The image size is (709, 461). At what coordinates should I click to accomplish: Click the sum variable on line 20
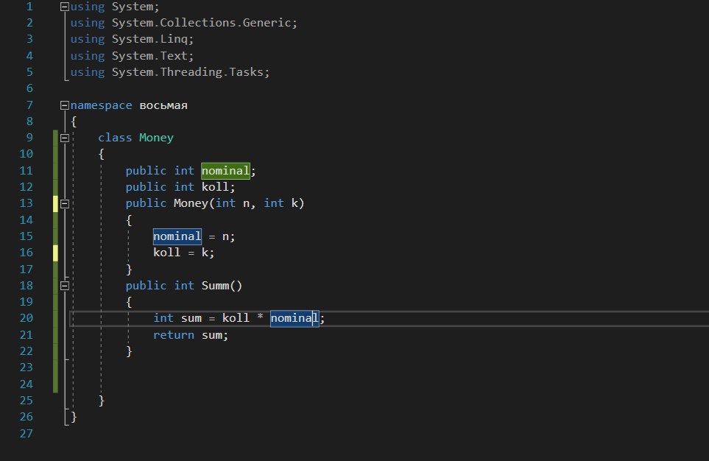coord(191,318)
